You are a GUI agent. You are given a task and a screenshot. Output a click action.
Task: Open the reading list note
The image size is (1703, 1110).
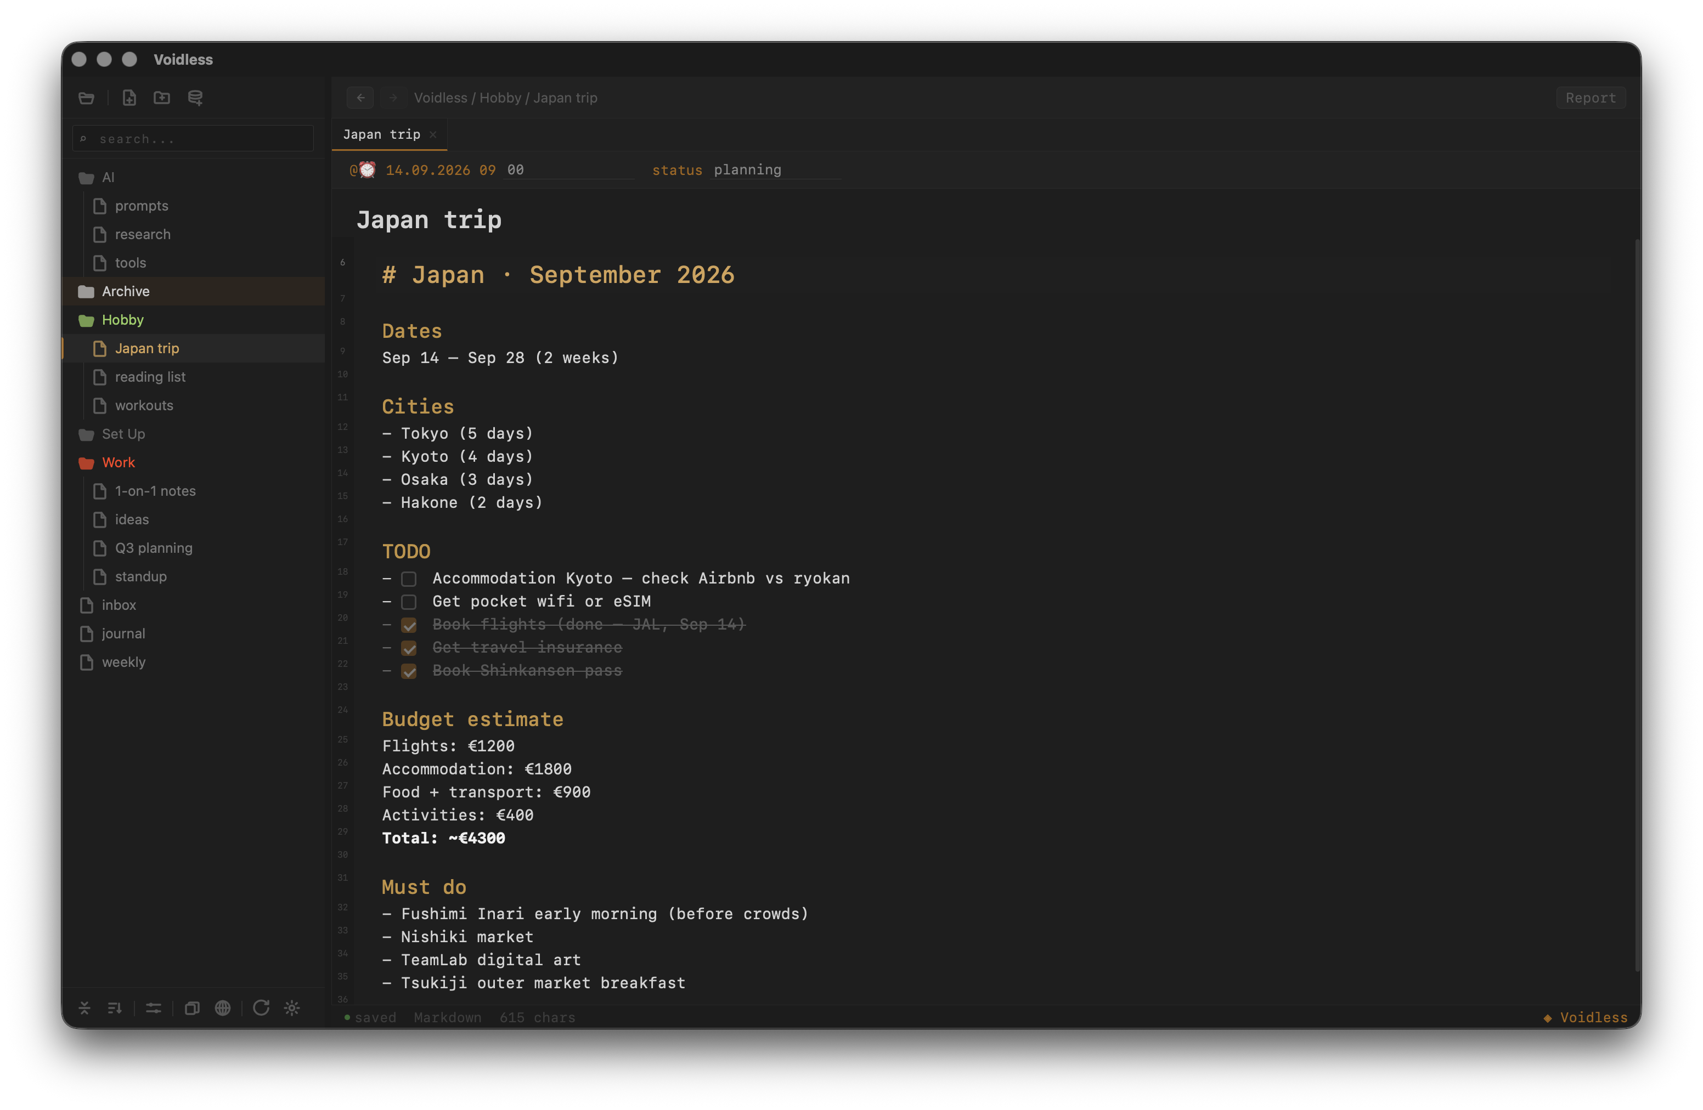pyautogui.click(x=193, y=377)
